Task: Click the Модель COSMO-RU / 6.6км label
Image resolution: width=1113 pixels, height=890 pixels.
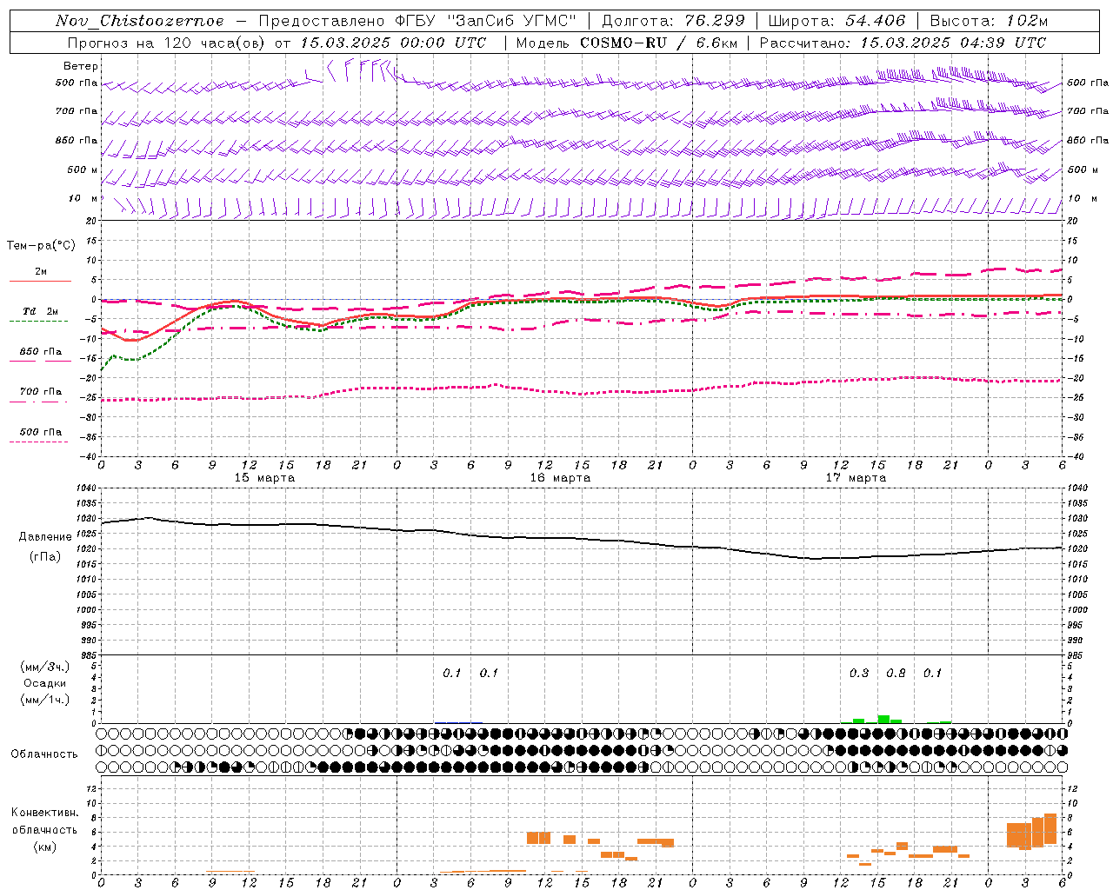Action: pos(627,43)
